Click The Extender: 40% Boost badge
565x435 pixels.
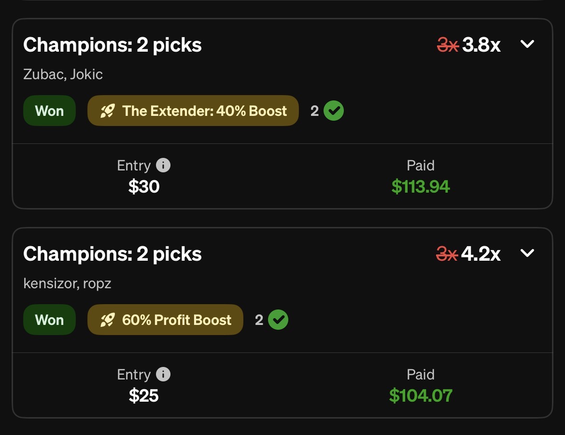click(193, 111)
